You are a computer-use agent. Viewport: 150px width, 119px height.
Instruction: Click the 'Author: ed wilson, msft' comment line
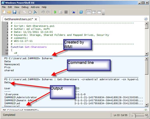[30, 29]
